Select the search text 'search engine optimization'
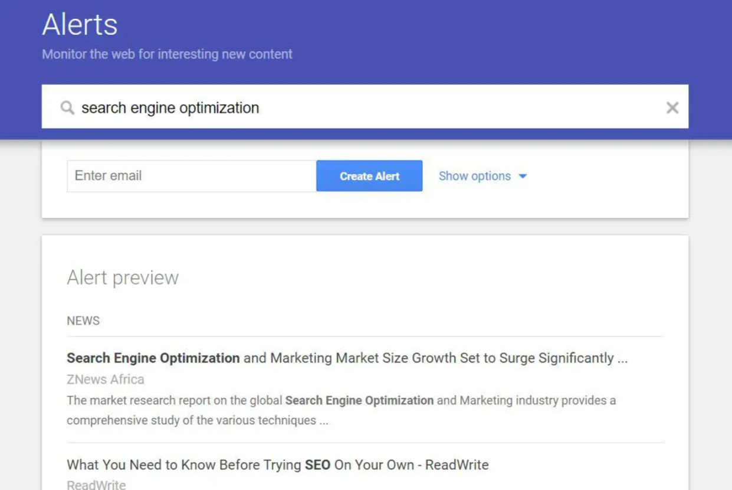This screenshot has height=490, width=732. click(x=170, y=107)
